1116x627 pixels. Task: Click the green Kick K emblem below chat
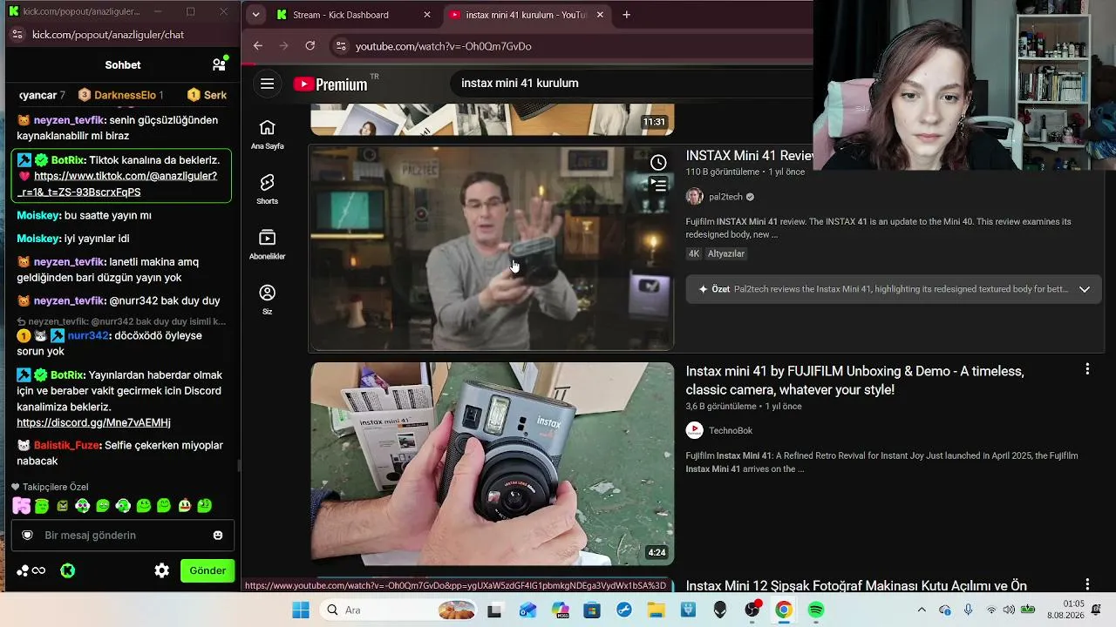pyautogui.click(x=67, y=570)
